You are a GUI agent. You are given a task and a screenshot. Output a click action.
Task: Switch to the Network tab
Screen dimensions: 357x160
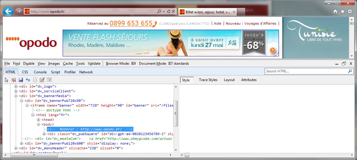pyautogui.click(x=86, y=72)
